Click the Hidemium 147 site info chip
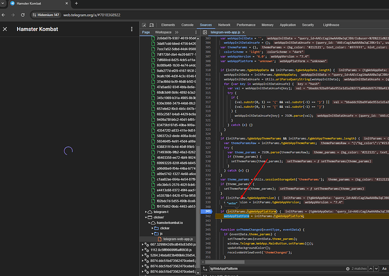This screenshot has width=389, height=276. (x=46, y=15)
